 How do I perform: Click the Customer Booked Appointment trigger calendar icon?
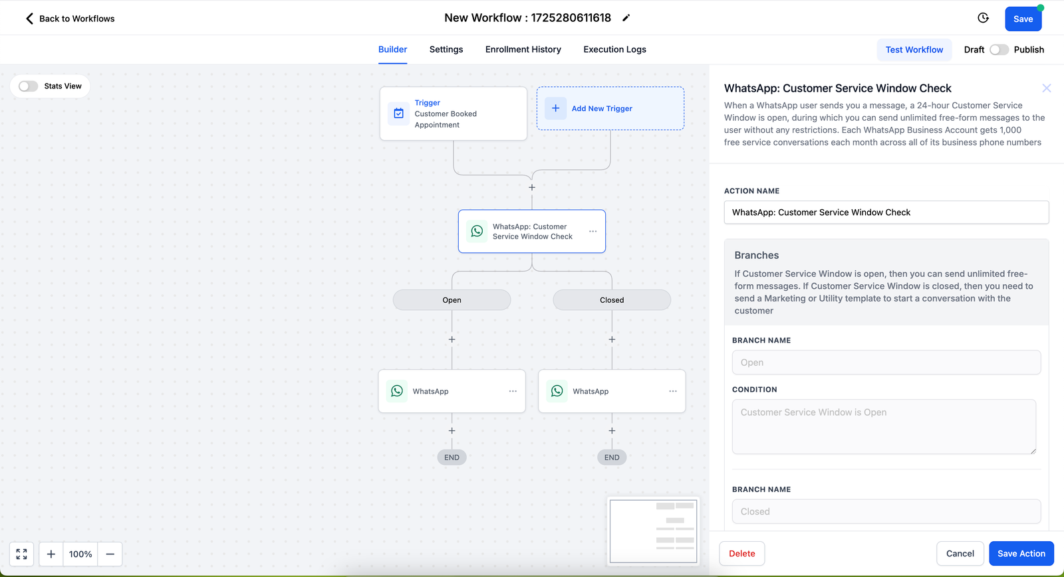(x=399, y=114)
